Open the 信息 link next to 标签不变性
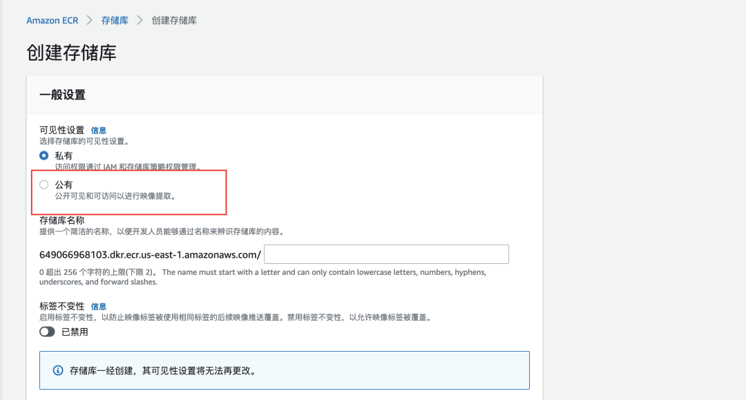This screenshot has width=746, height=400. click(x=99, y=306)
